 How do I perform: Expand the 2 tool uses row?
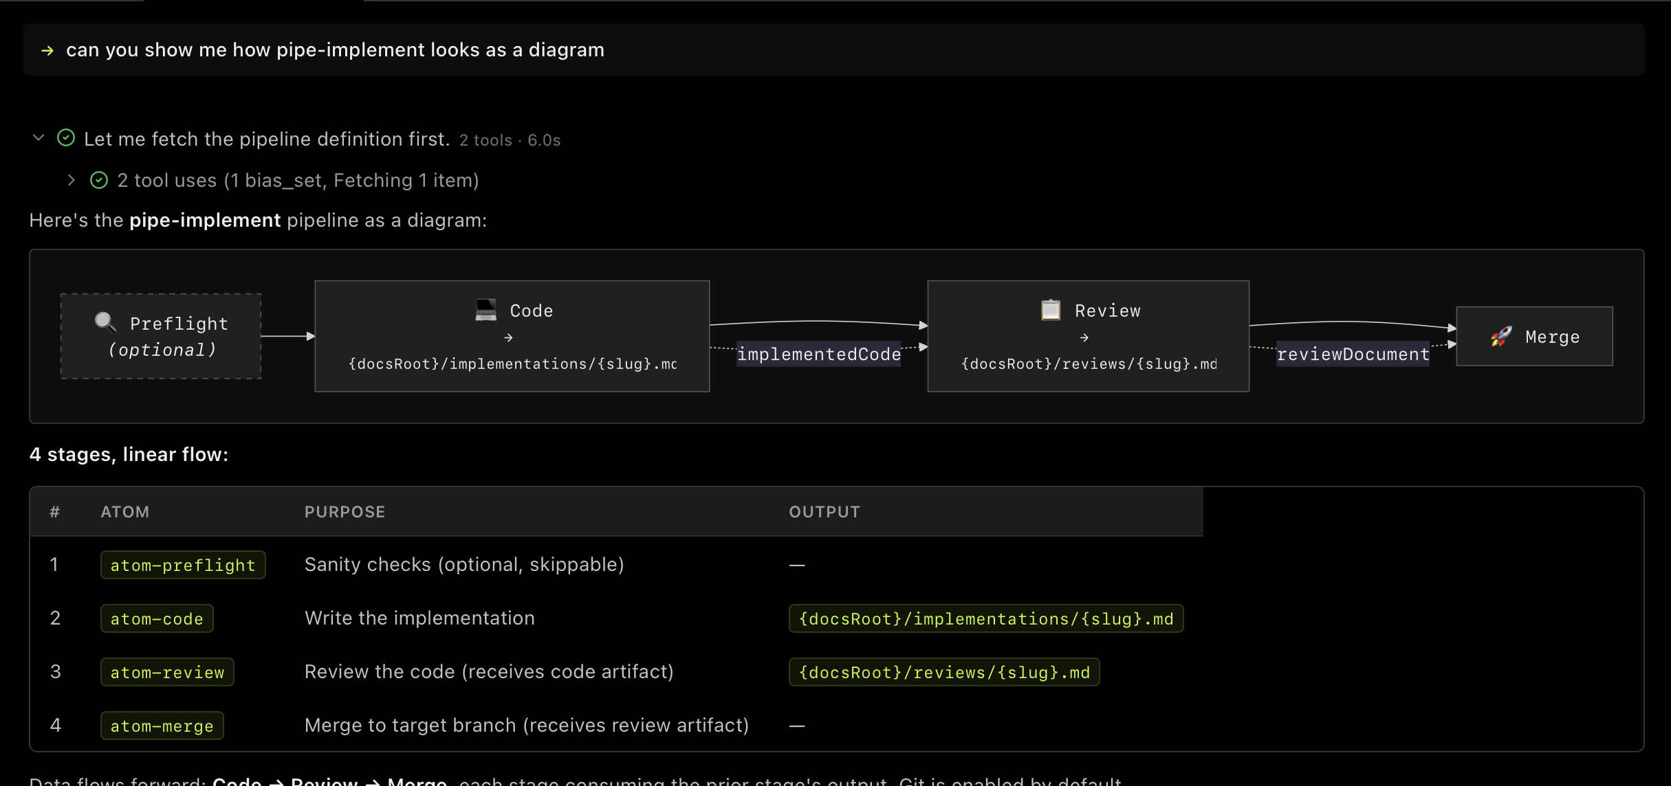point(71,180)
